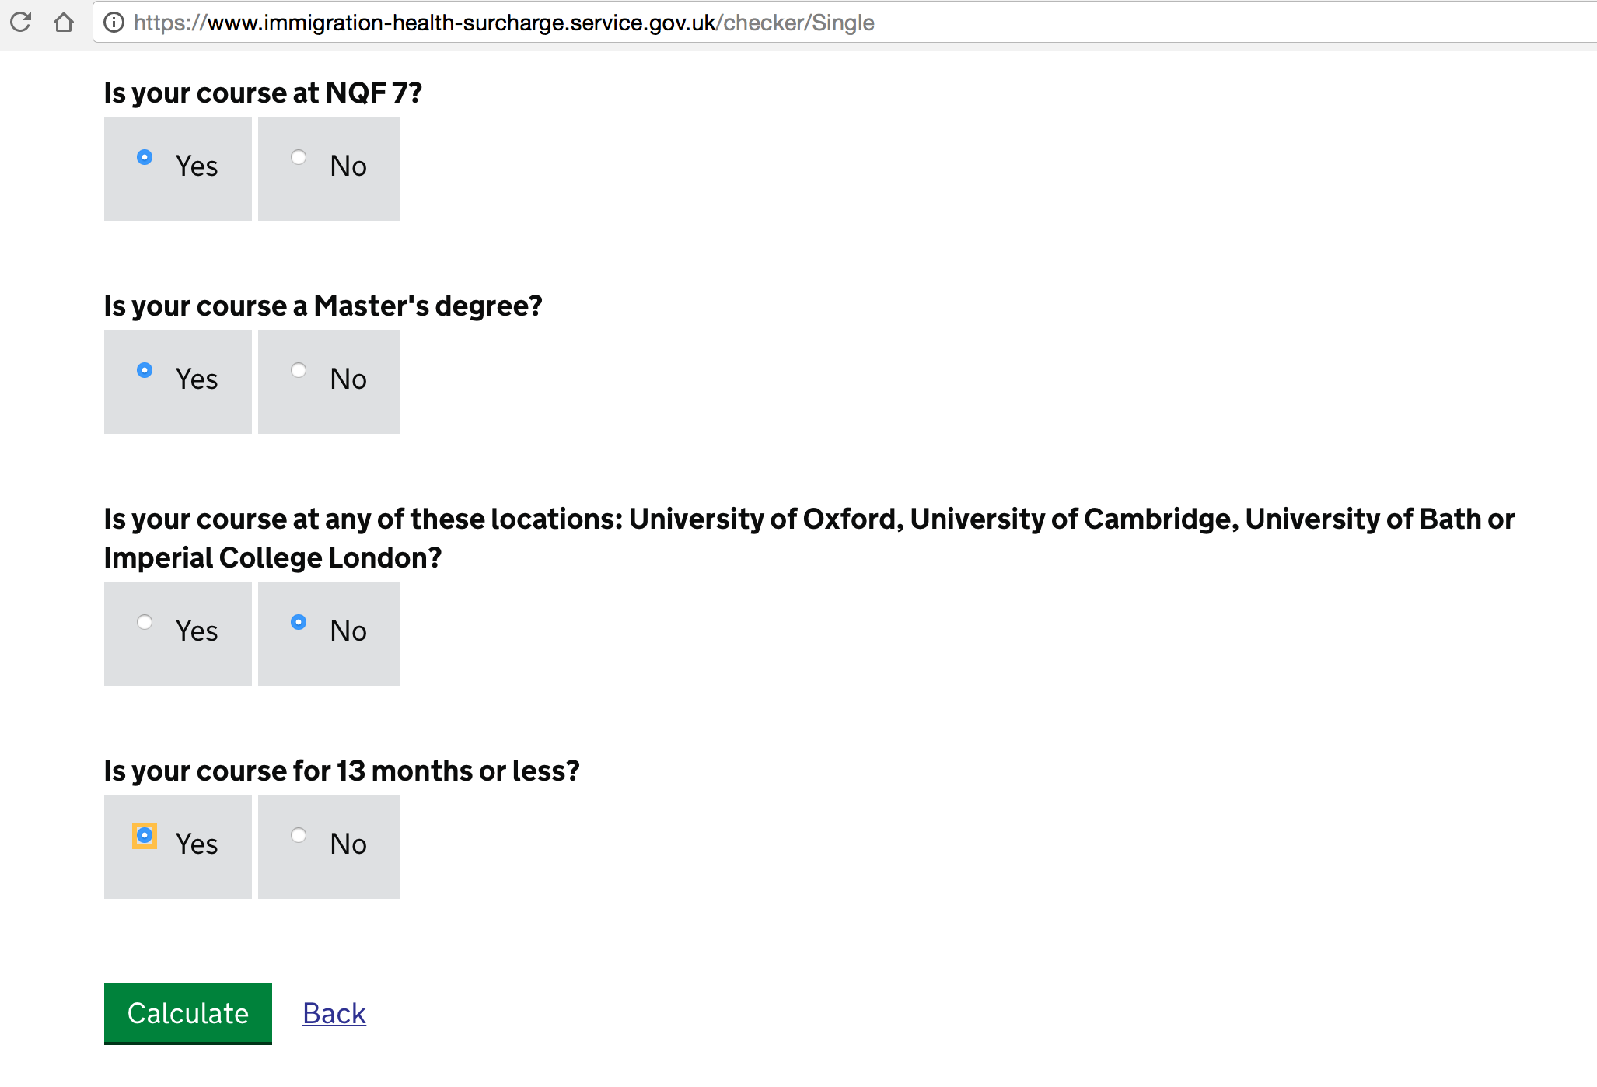Click the green Calculate button
Image resolution: width=1597 pixels, height=1087 pixels.
click(188, 1013)
